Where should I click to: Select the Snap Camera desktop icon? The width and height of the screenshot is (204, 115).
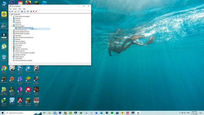pyautogui.click(x=4, y=80)
